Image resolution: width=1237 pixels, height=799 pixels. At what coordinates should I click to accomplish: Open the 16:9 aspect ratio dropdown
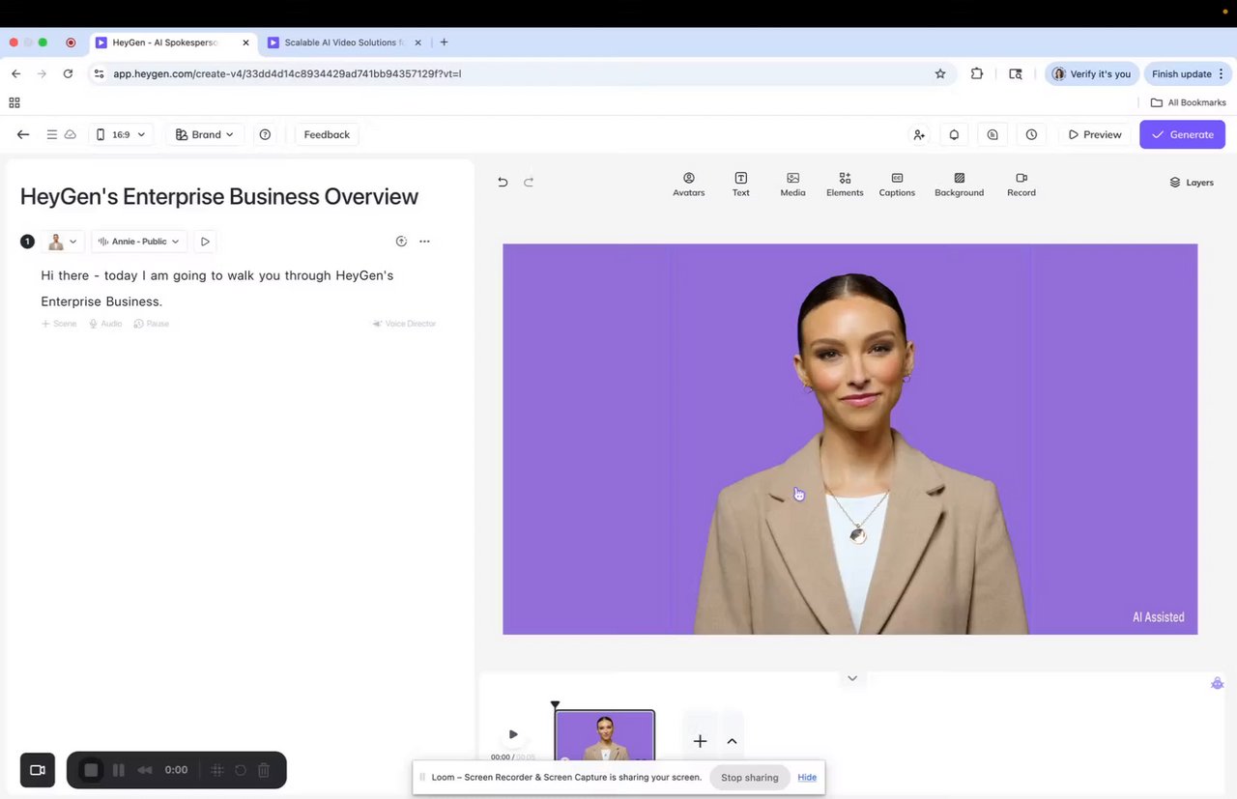pyautogui.click(x=120, y=134)
